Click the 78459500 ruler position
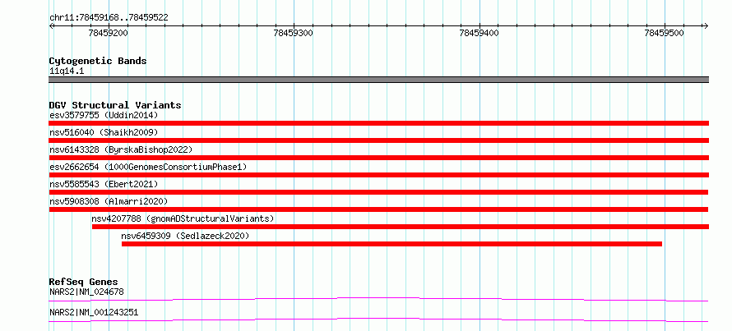Image resolution: width=732 pixels, height=331 pixels. click(665, 33)
